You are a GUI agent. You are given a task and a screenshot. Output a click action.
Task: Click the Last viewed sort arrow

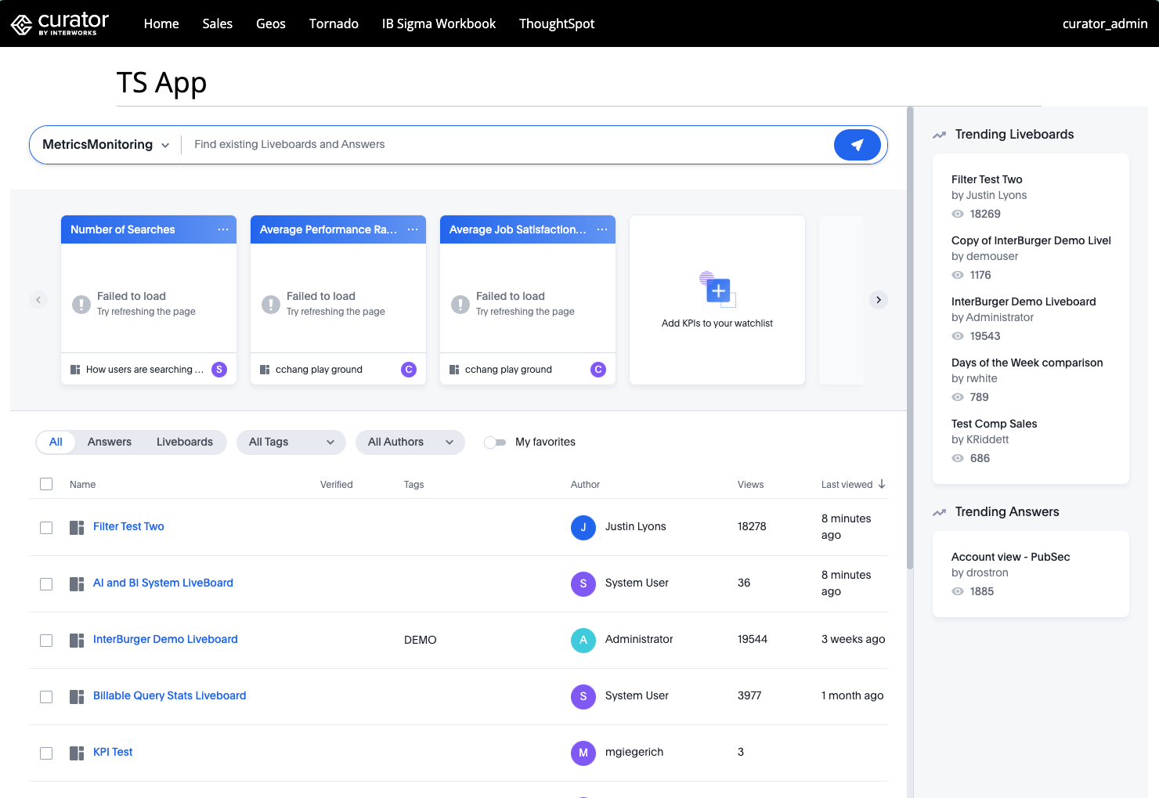click(882, 484)
